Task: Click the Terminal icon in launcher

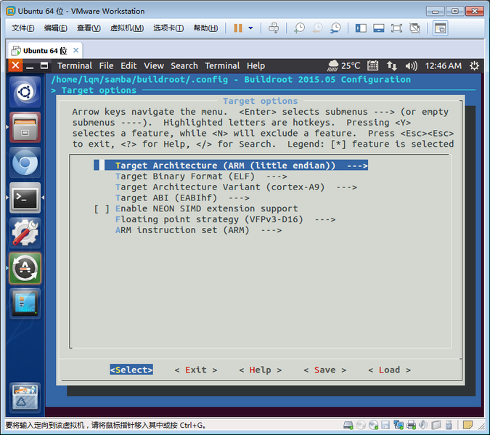Action: click(x=25, y=198)
